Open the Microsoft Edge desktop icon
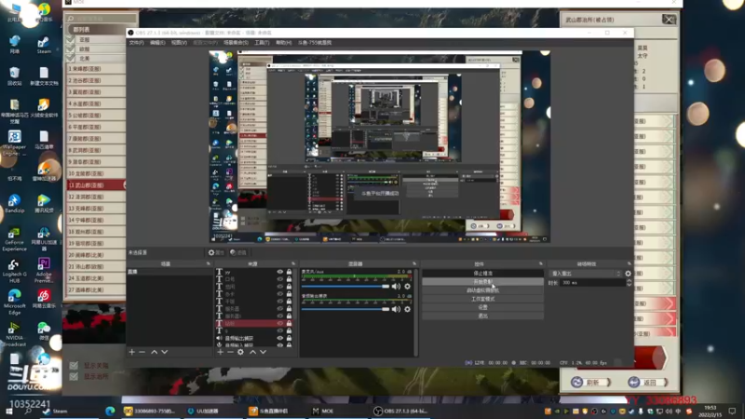This screenshot has width=745, height=419. click(x=14, y=302)
